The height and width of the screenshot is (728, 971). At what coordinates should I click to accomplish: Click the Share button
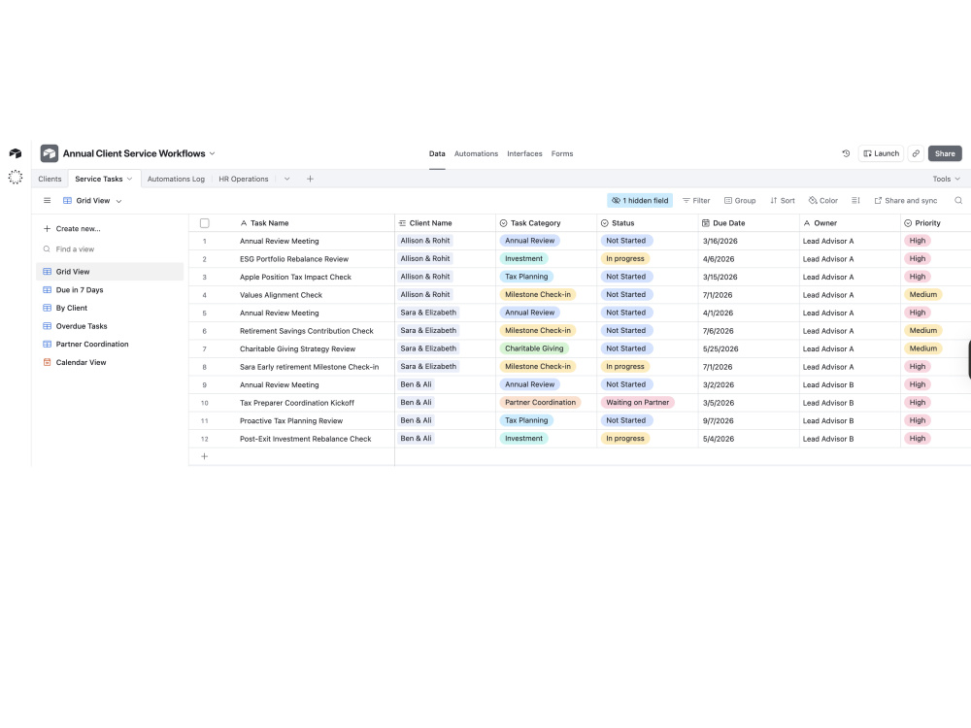[945, 153]
